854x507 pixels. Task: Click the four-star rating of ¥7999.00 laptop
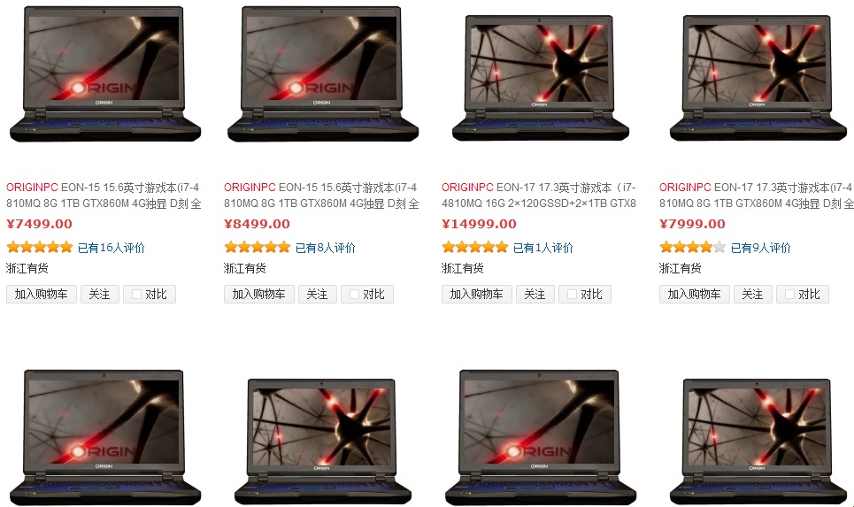coord(693,248)
